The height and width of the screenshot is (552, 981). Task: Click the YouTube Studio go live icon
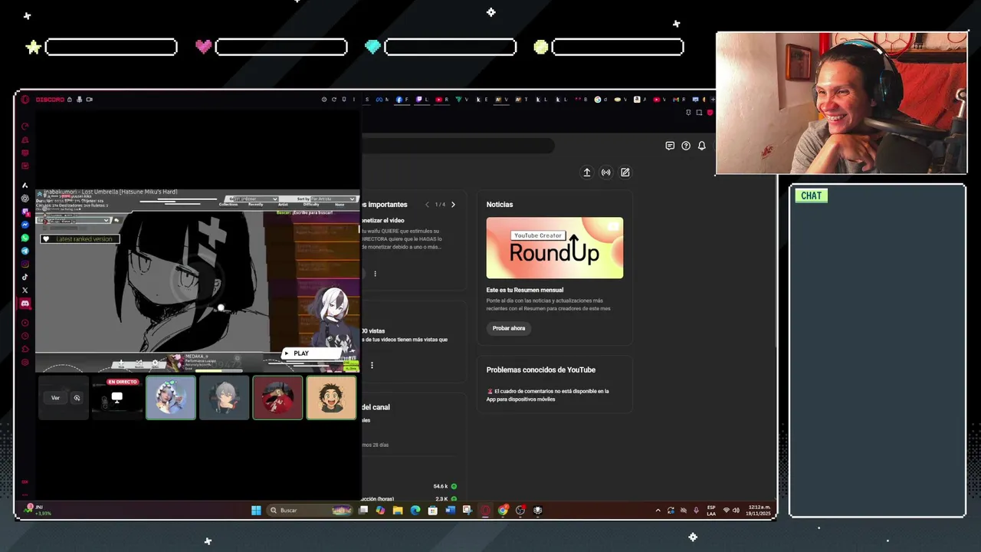coord(606,172)
